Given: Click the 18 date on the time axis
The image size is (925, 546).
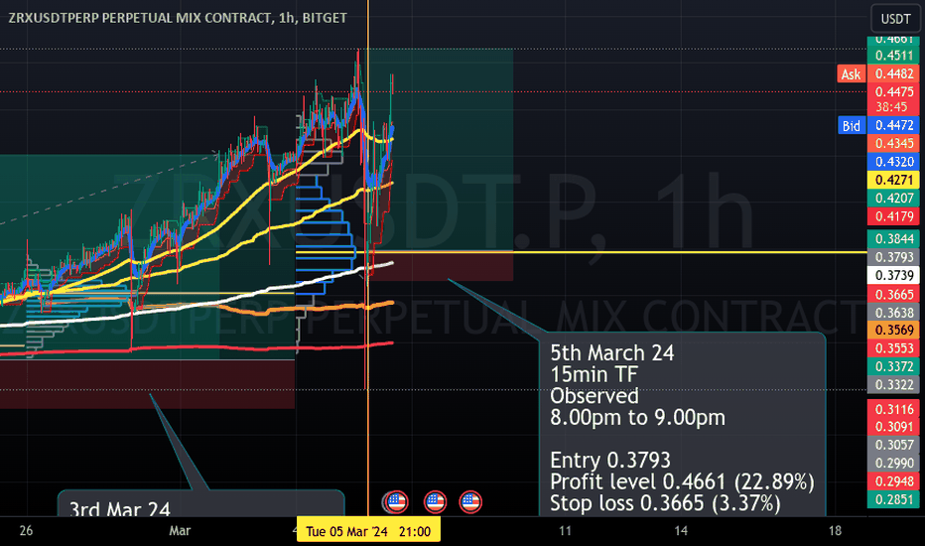Looking at the screenshot, I should click(835, 531).
